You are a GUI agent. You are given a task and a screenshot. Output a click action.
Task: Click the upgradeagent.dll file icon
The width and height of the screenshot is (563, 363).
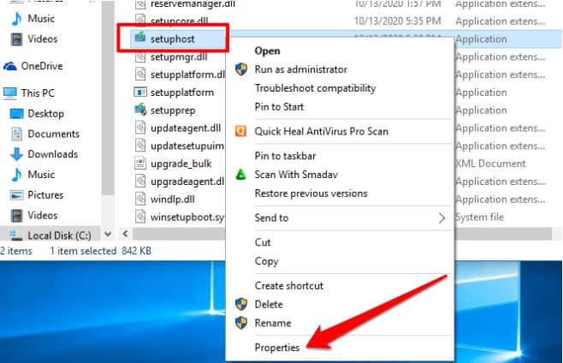[140, 181]
